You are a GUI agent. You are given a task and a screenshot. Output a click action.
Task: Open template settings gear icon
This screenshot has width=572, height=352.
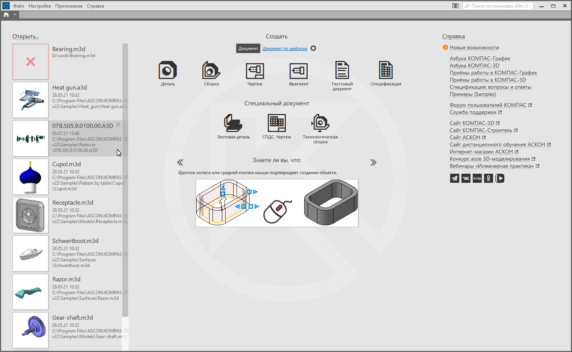(x=313, y=48)
